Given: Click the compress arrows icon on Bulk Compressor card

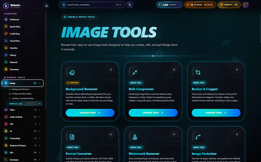Looking at the screenshot, I should point(135,72).
